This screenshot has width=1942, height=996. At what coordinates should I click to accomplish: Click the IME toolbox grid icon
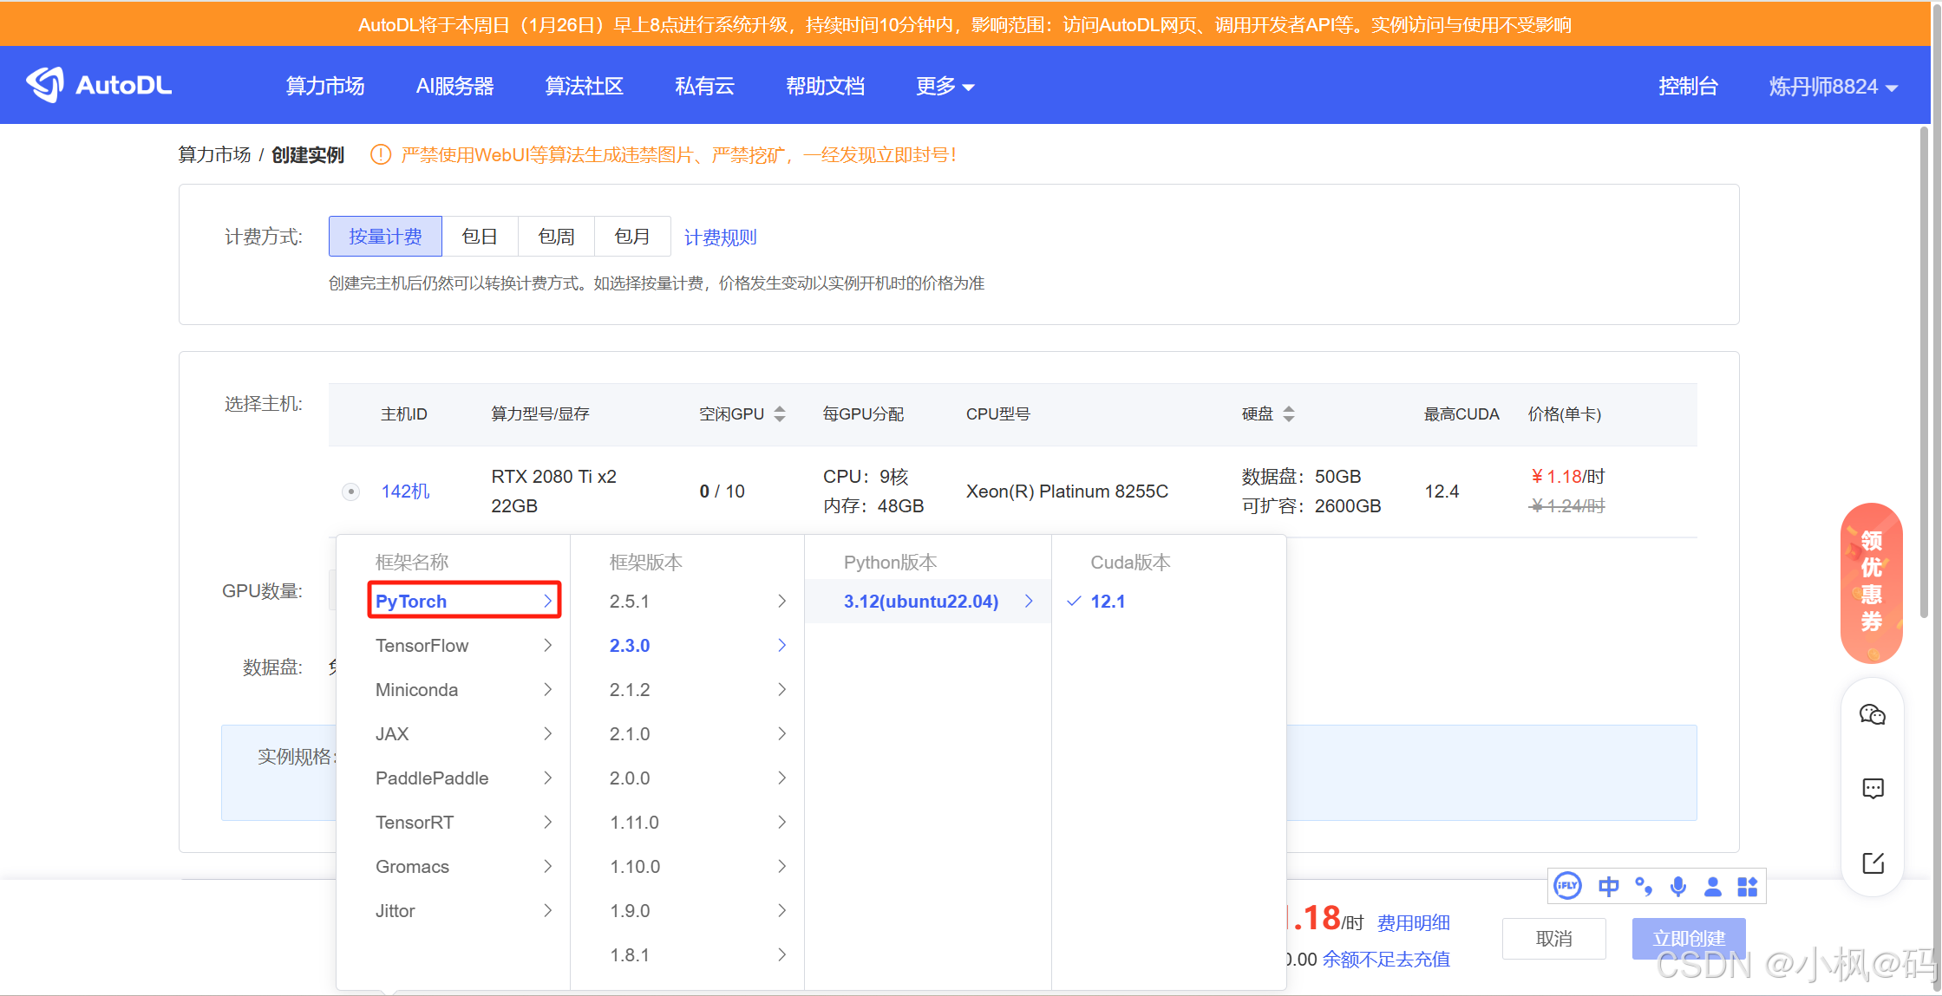tap(1747, 886)
